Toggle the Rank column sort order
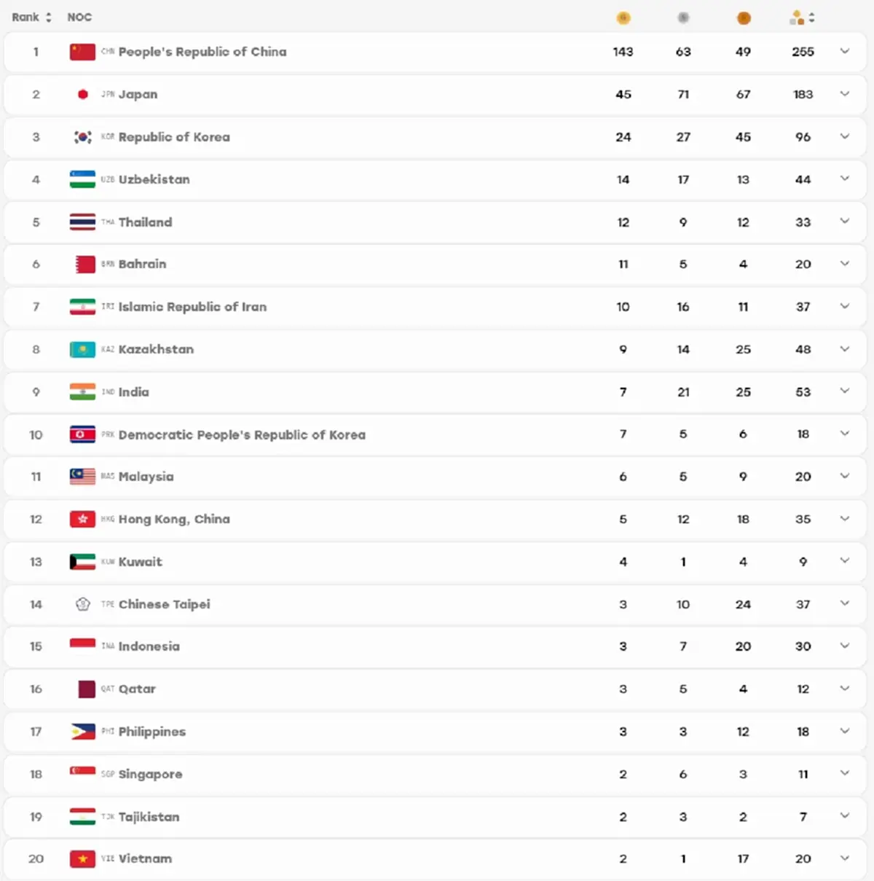 (31, 17)
